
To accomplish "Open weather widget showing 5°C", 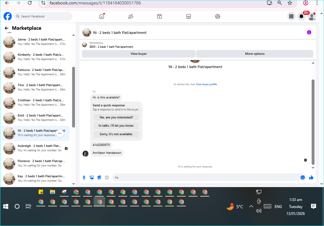I will [x=235, y=206].
